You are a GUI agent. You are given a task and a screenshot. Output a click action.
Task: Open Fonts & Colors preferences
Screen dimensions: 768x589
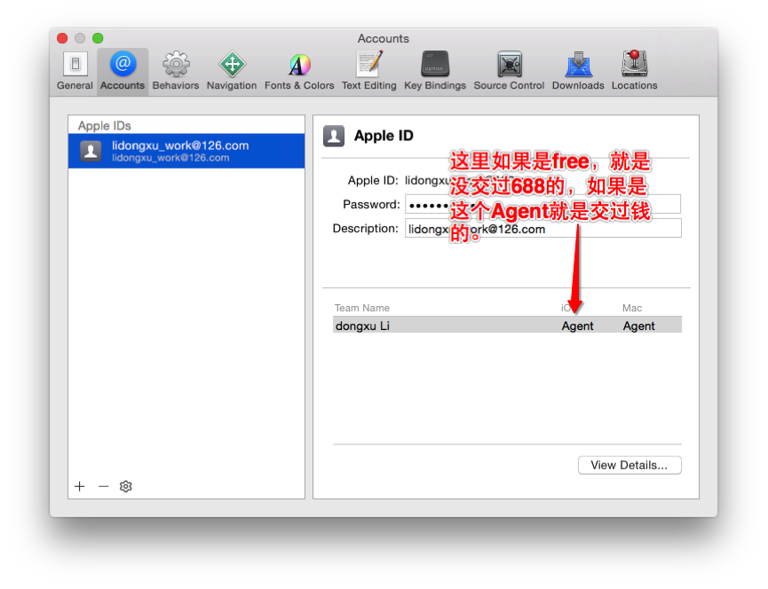tap(299, 72)
